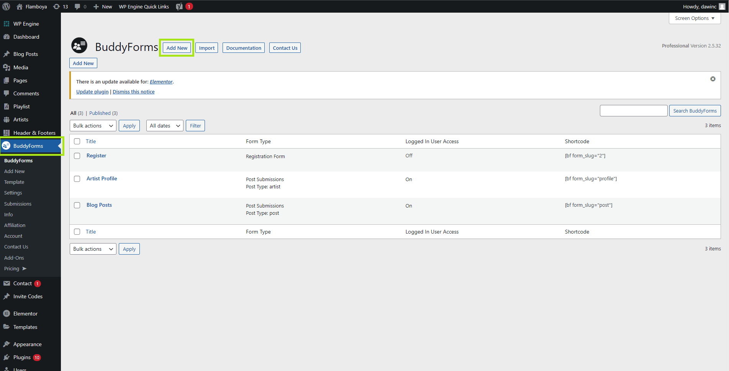
Task: Click the Dashboard gauge icon
Action: (7, 37)
